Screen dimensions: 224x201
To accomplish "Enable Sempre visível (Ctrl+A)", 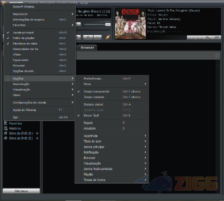I will [x=112, y=104].
